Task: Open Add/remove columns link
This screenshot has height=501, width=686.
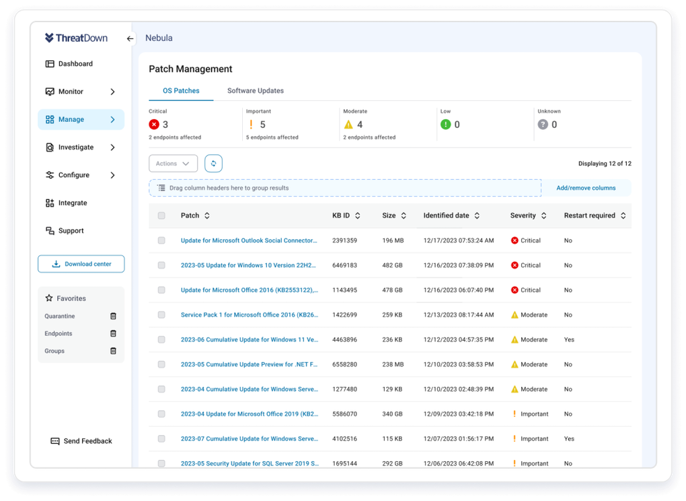Action: (x=585, y=188)
